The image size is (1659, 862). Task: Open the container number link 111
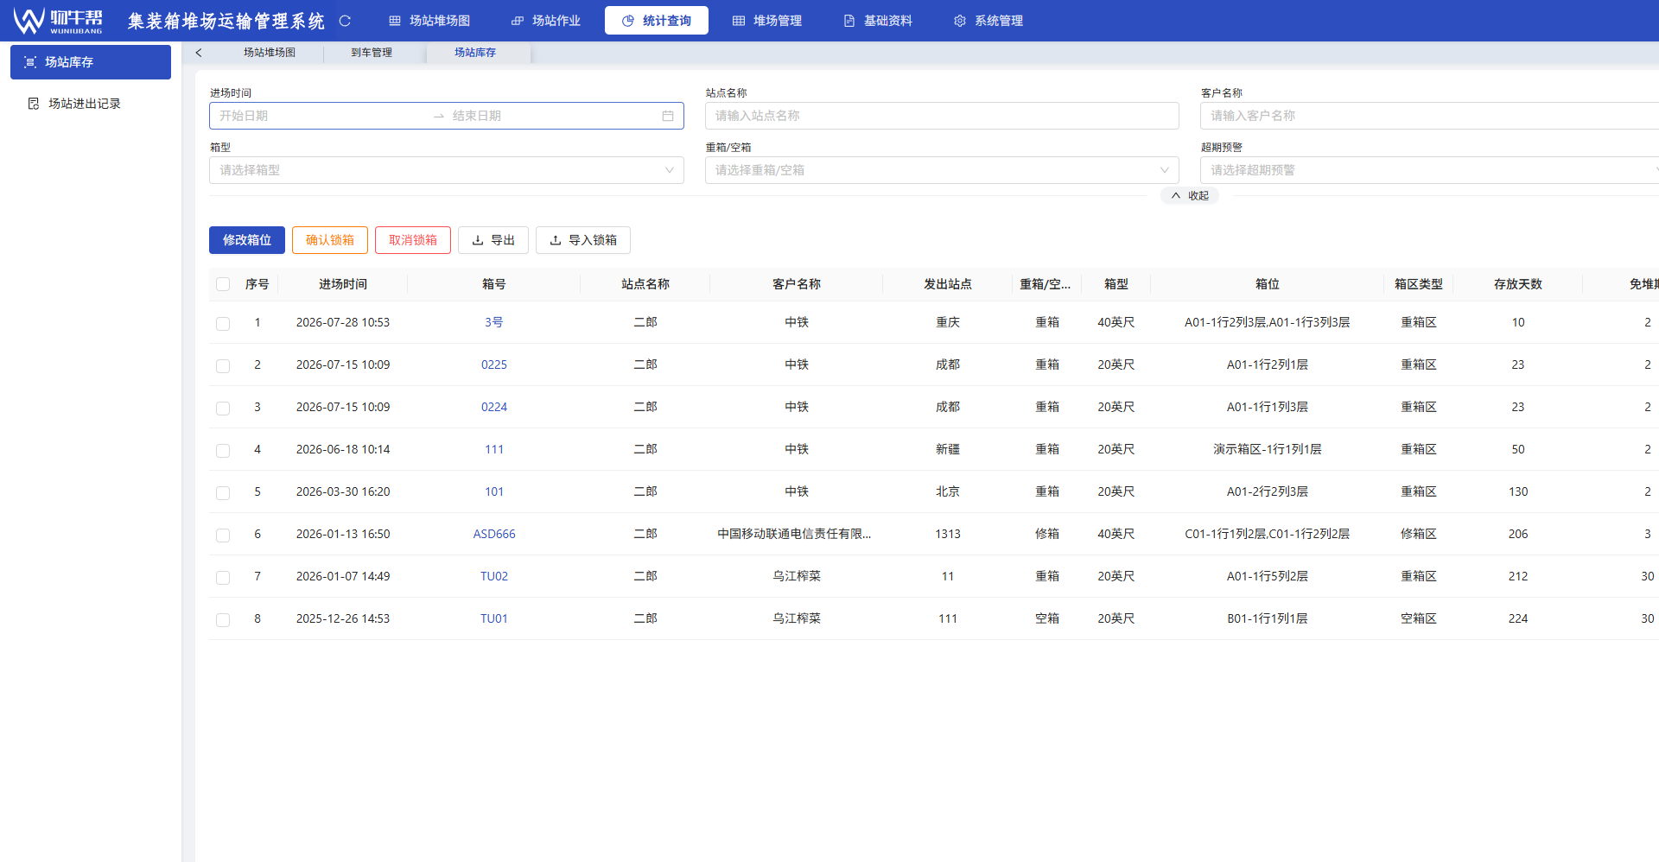point(494,449)
